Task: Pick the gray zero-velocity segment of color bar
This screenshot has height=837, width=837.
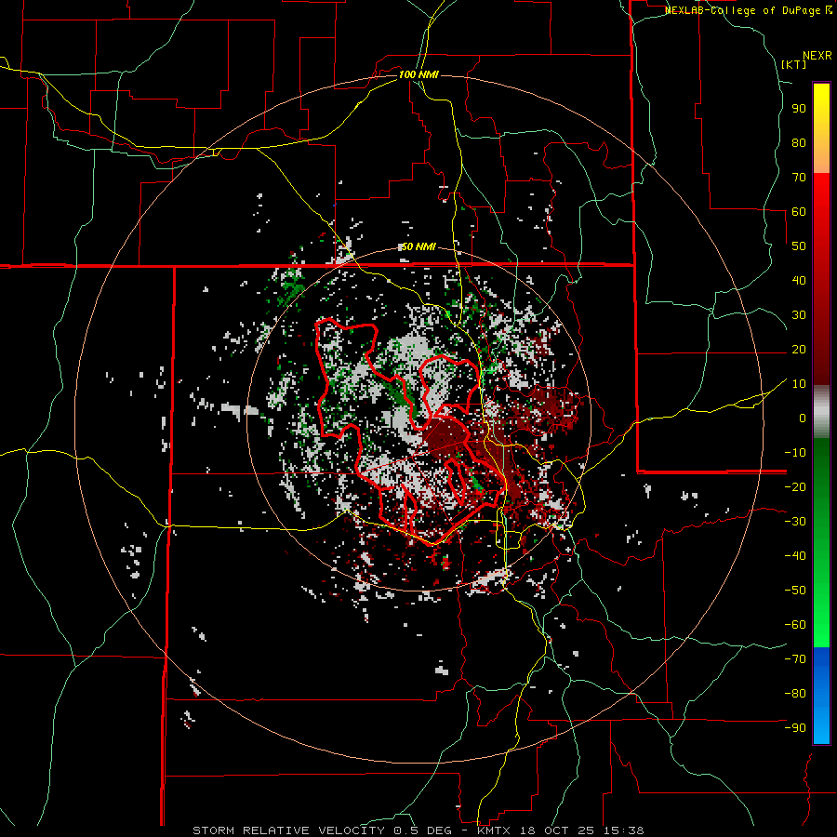Action: click(x=821, y=411)
